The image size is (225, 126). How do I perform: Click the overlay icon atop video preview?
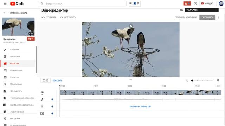[x=131, y=26]
